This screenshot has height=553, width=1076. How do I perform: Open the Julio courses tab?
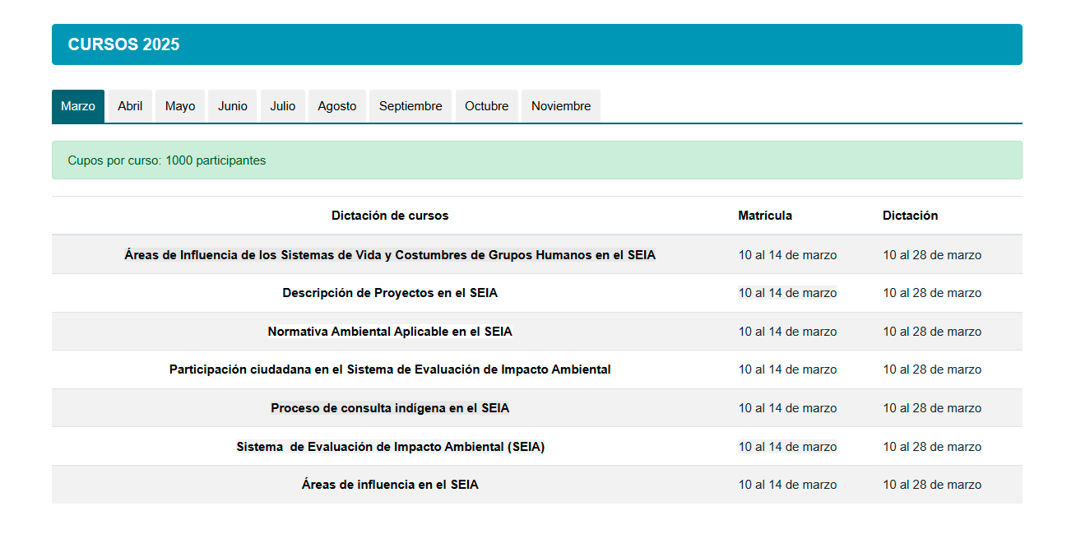[283, 106]
